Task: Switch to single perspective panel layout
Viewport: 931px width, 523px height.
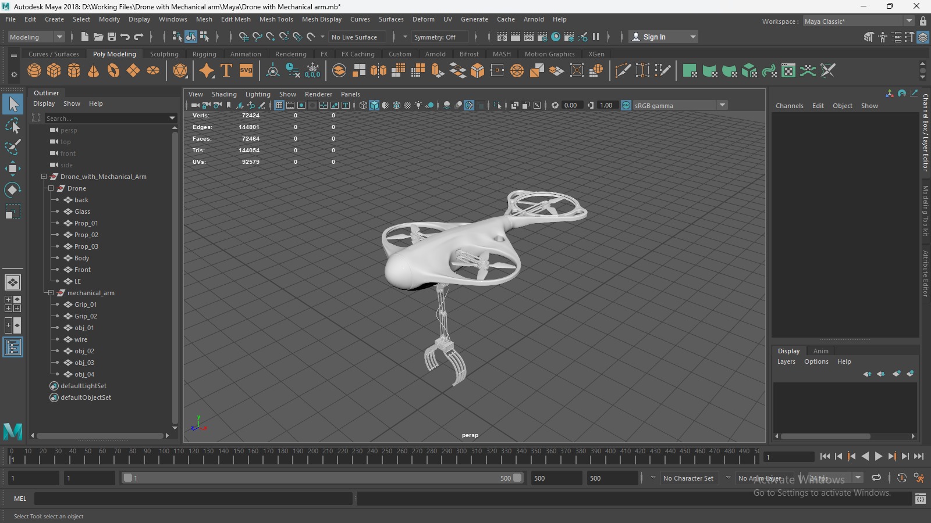Action: [13, 282]
